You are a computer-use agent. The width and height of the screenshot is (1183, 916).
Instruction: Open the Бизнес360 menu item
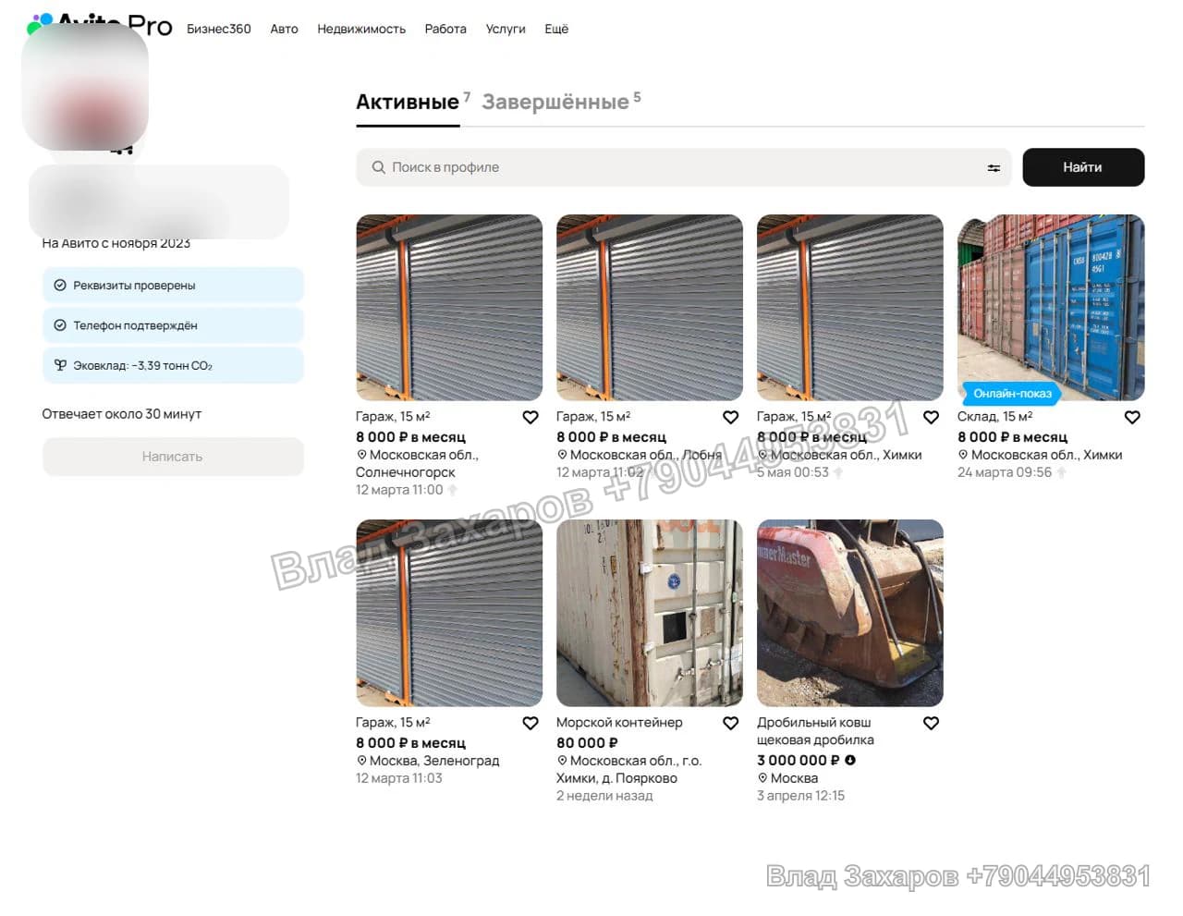tap(219, 29)
